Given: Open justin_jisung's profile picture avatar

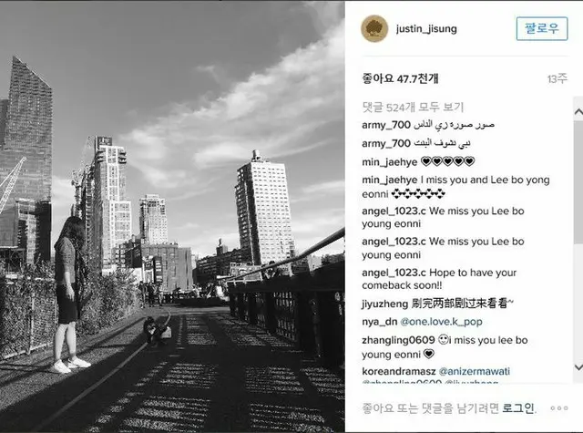Looking at the screenshot, I should click(x=374, y=28).
